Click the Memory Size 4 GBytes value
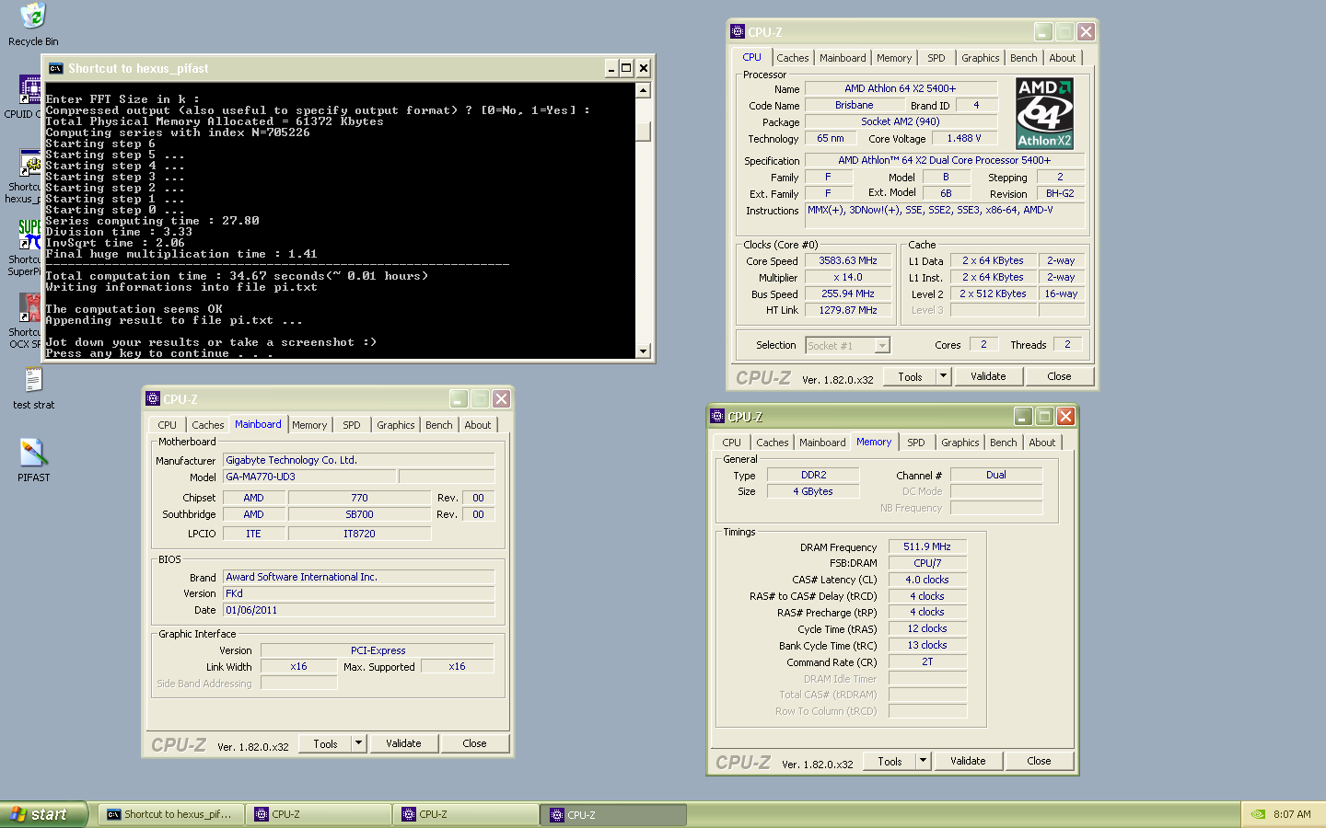This screenshot has width=1326, height=828. (813, 491)
